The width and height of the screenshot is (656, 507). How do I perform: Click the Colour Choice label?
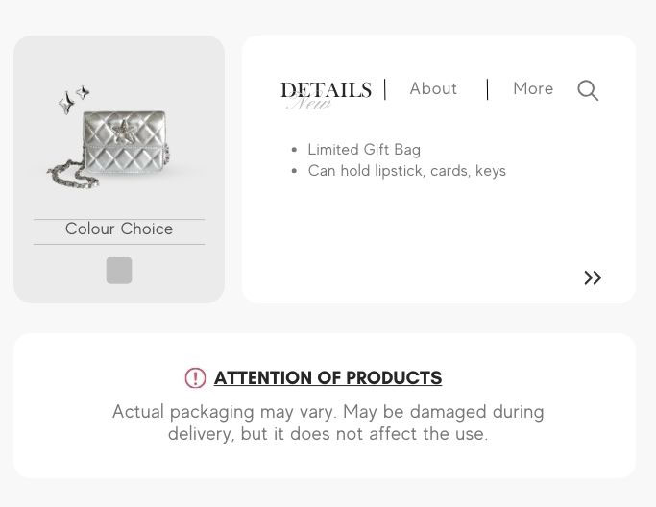(x=119, y=229)
